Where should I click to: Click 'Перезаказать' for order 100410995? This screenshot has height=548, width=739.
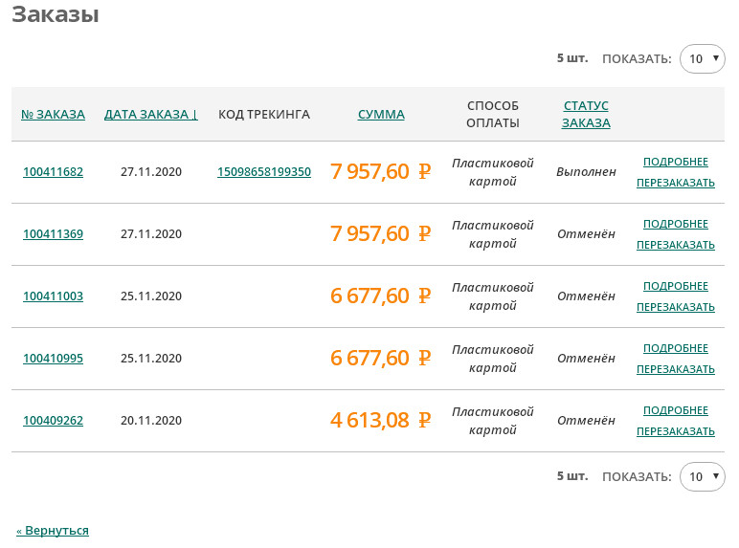676,369
